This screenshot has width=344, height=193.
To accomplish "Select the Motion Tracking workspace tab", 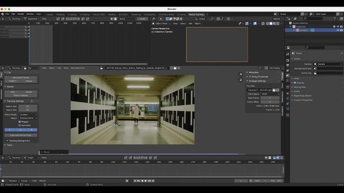I will coord(196,14).
